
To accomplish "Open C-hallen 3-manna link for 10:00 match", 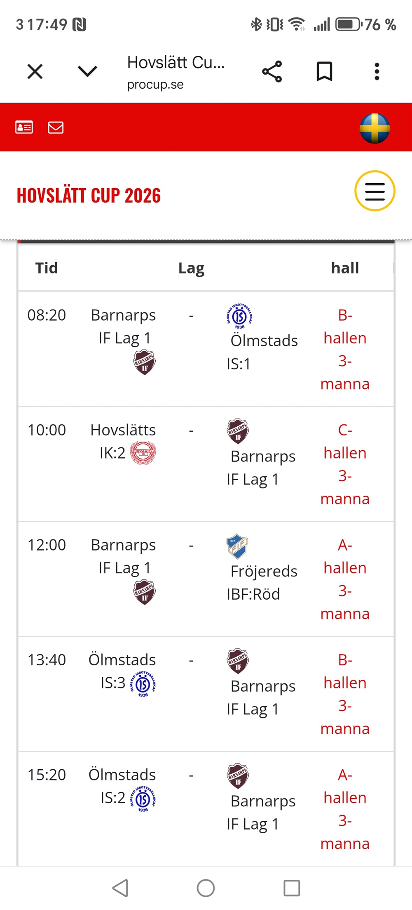I will coord(345,464).
